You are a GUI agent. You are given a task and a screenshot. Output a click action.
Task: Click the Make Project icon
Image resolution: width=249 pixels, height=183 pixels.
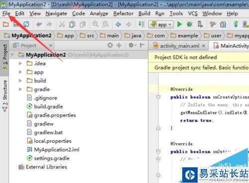(x=141, y=24)
